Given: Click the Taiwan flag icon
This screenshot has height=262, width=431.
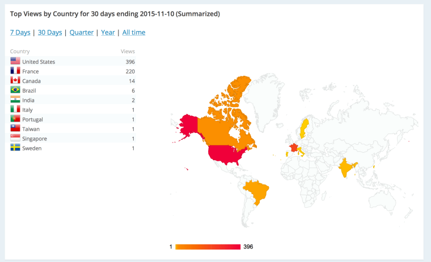Looking at the screenshot, I should [15, 128].
